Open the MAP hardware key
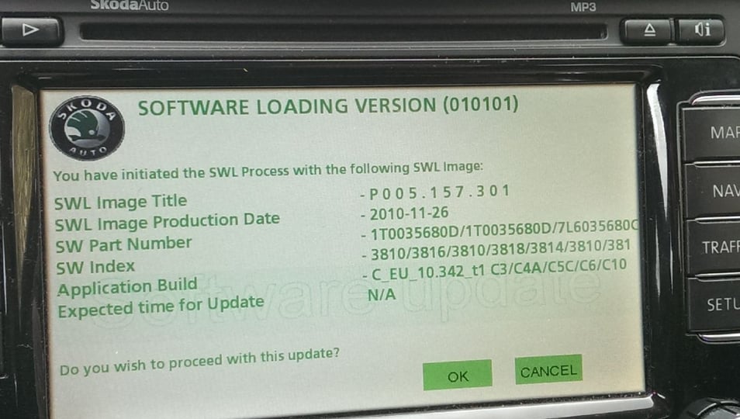 point(713,133)
